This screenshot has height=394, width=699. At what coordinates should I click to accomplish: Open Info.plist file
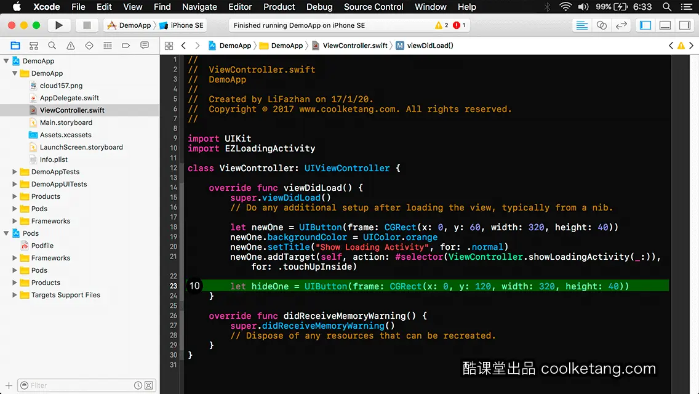tap(54, 159)
